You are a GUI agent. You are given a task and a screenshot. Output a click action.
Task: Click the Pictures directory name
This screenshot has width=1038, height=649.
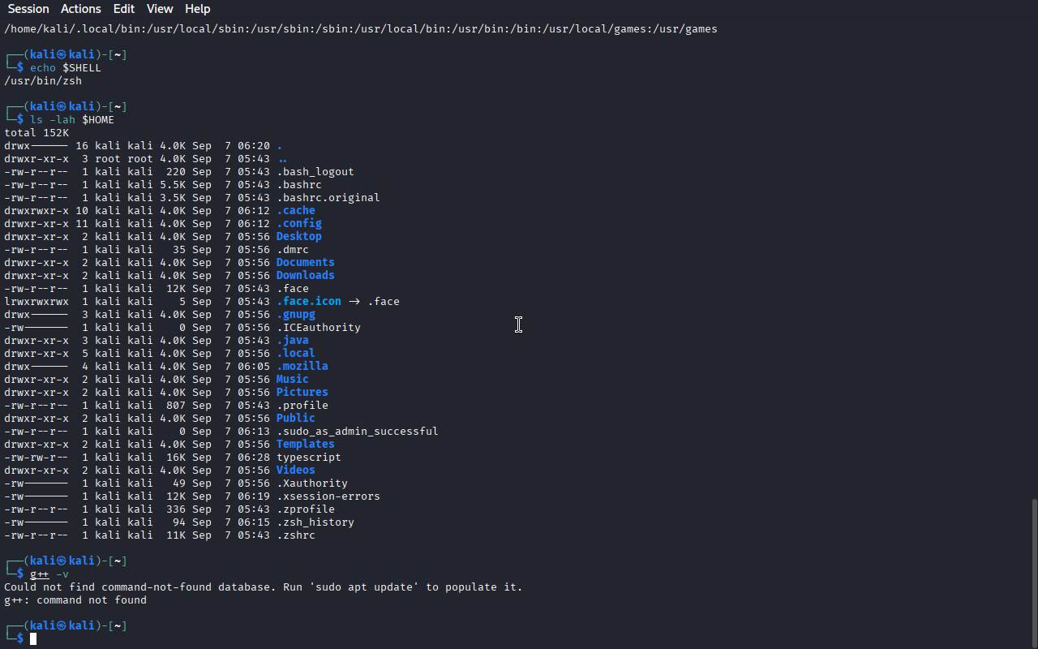click(302, 393)
